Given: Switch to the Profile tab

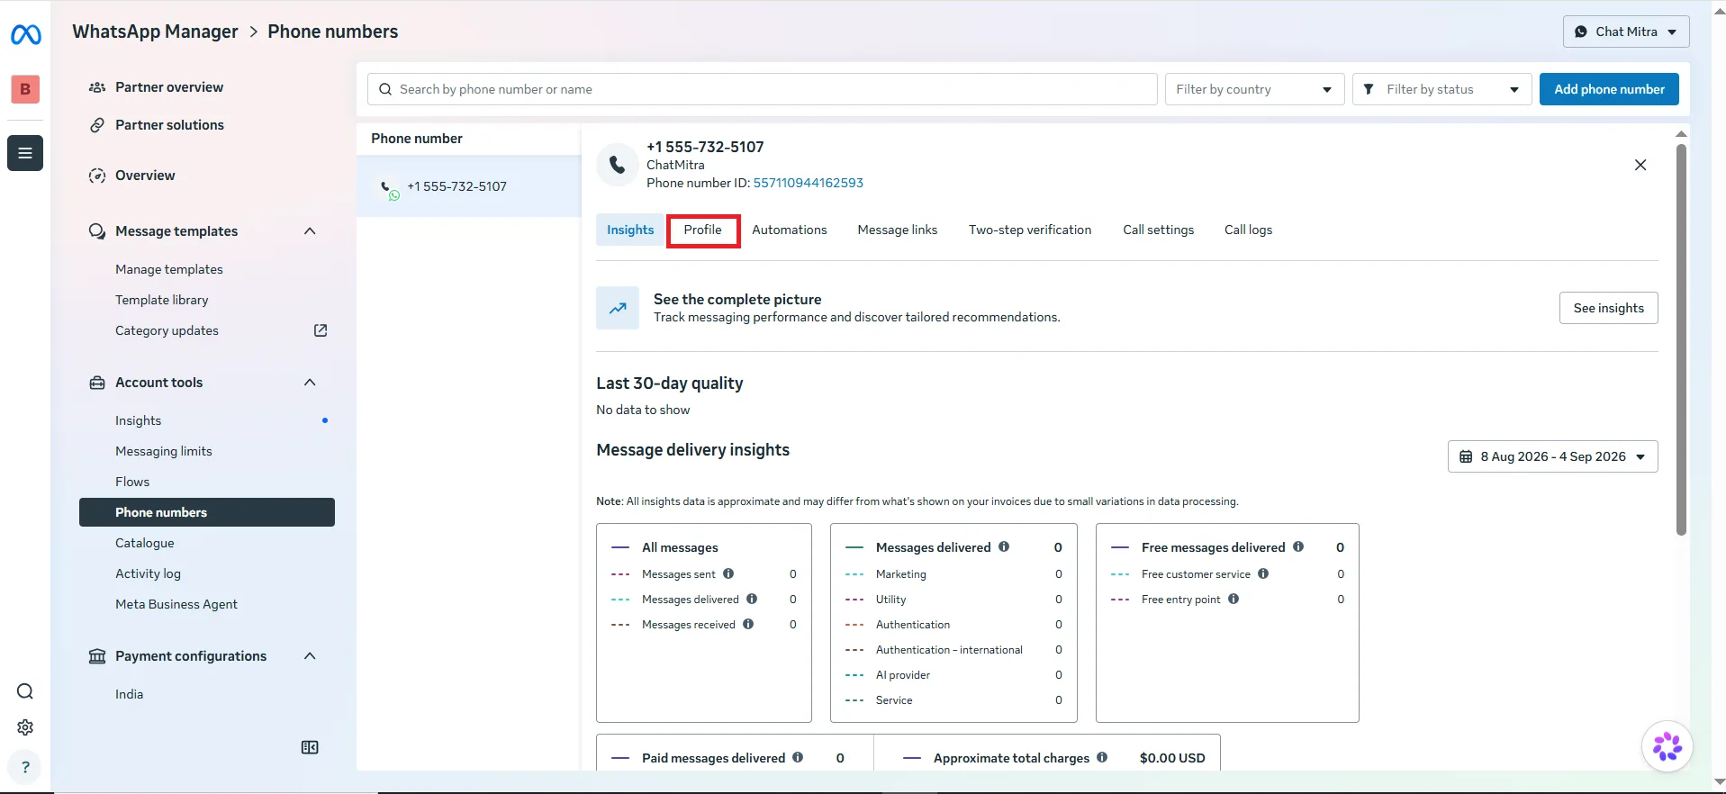Looking at the screenshot, I should [x=702, y=230].
